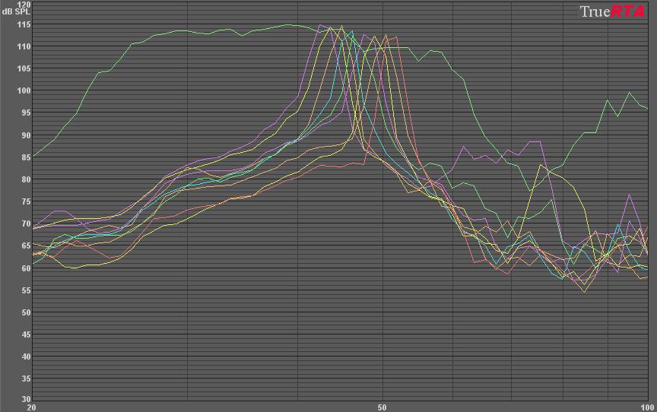The width and height of the screenshot is (657, 412).
Task: Click the 30 dB label at axis bottom
Action: (25, 399)
